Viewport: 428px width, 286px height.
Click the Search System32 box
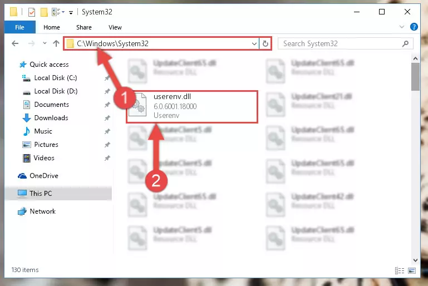pos(345,43)
